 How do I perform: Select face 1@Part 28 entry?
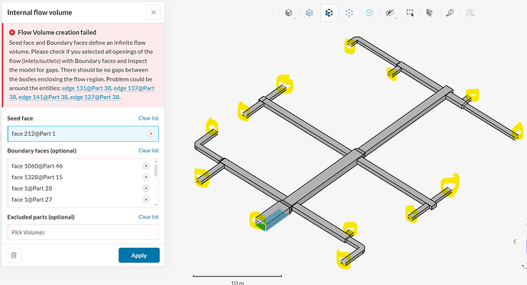coord(31,188)
